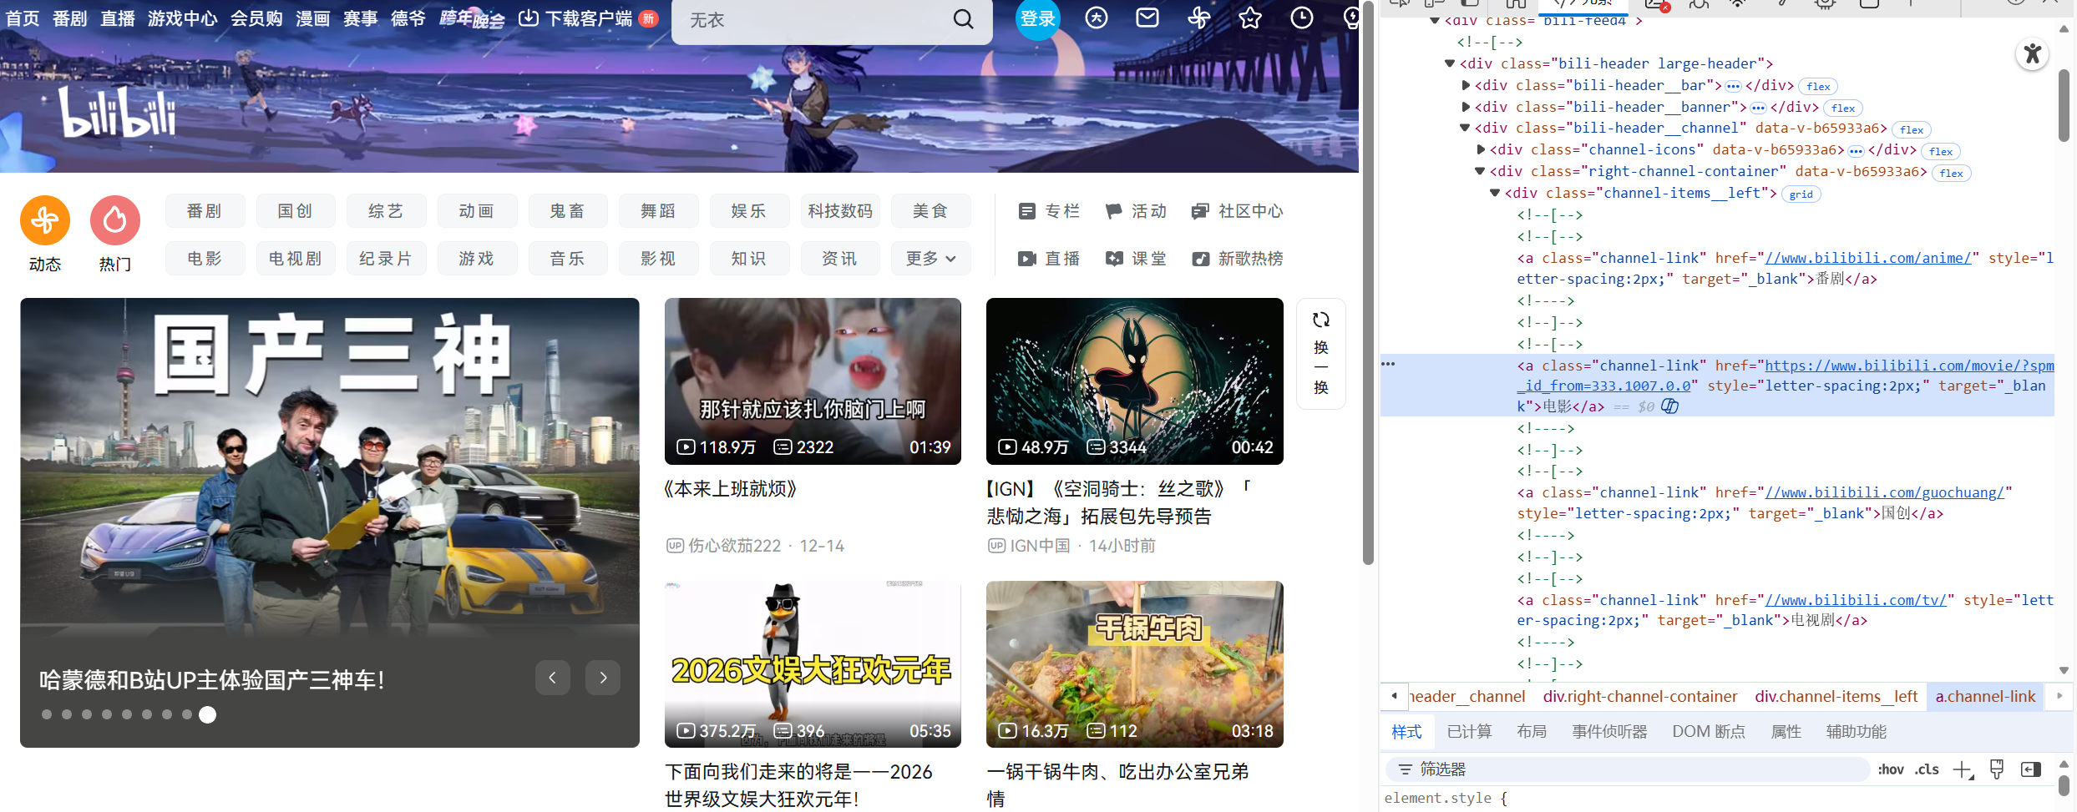
Task: Click the DevTools elements panel scrollbar thumb
Action: 2064,106
